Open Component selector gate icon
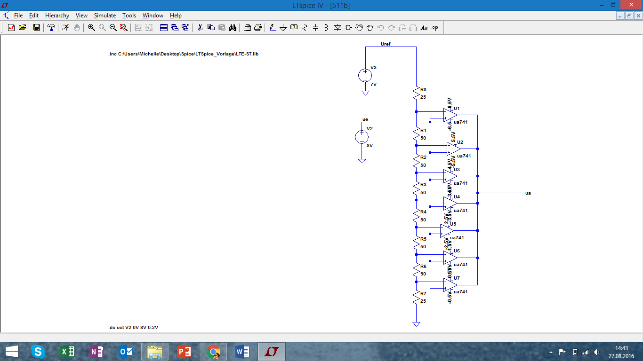Image resolution: width=643 pixels, height=361 pixels. [x=348, y=28]
